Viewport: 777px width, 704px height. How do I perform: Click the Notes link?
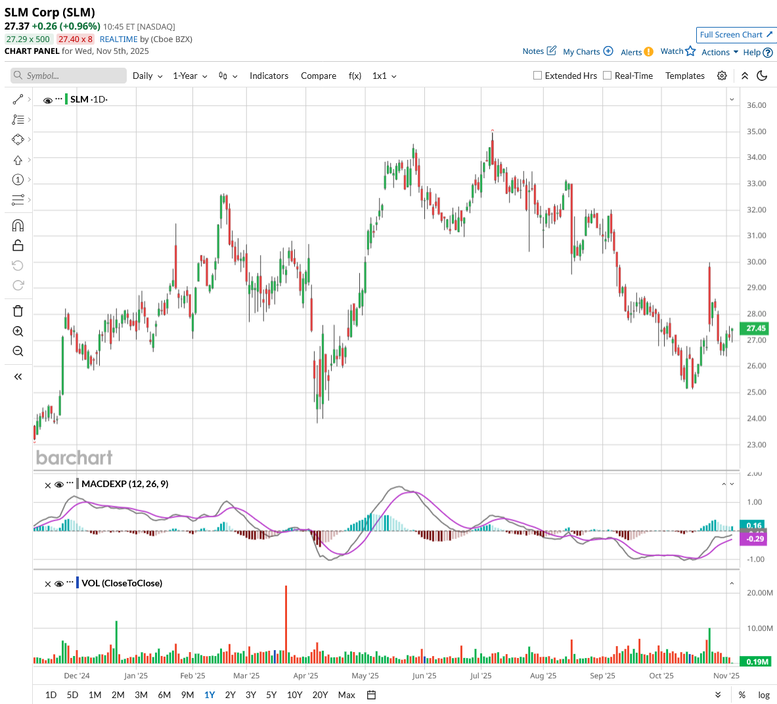pyautogui.click(x=533, y=51)
